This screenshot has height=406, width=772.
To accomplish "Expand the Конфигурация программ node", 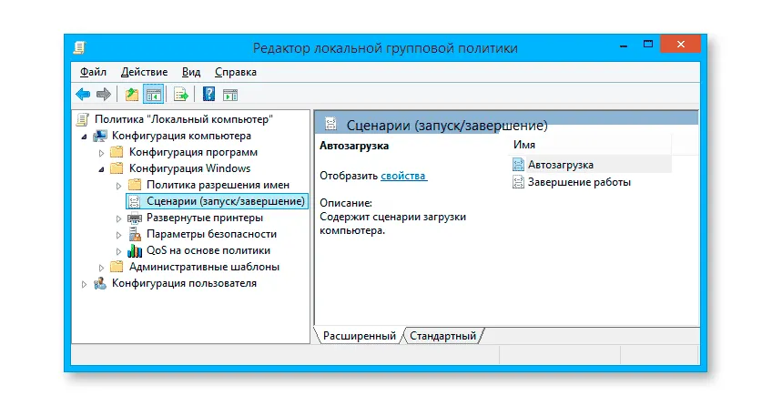I will (101, 153).
